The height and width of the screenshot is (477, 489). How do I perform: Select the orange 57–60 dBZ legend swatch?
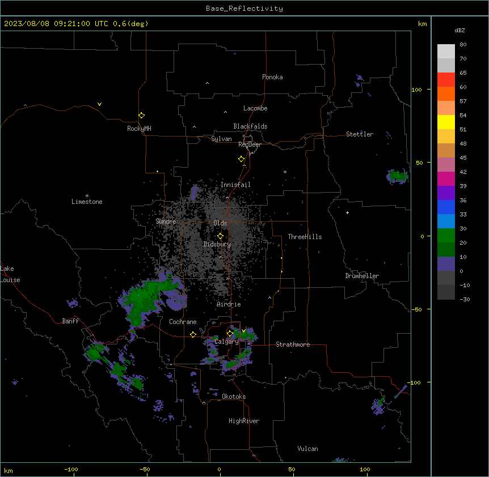coord(446,93)
